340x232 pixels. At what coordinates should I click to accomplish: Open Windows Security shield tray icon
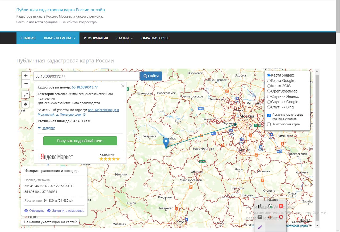coord(270,206)
